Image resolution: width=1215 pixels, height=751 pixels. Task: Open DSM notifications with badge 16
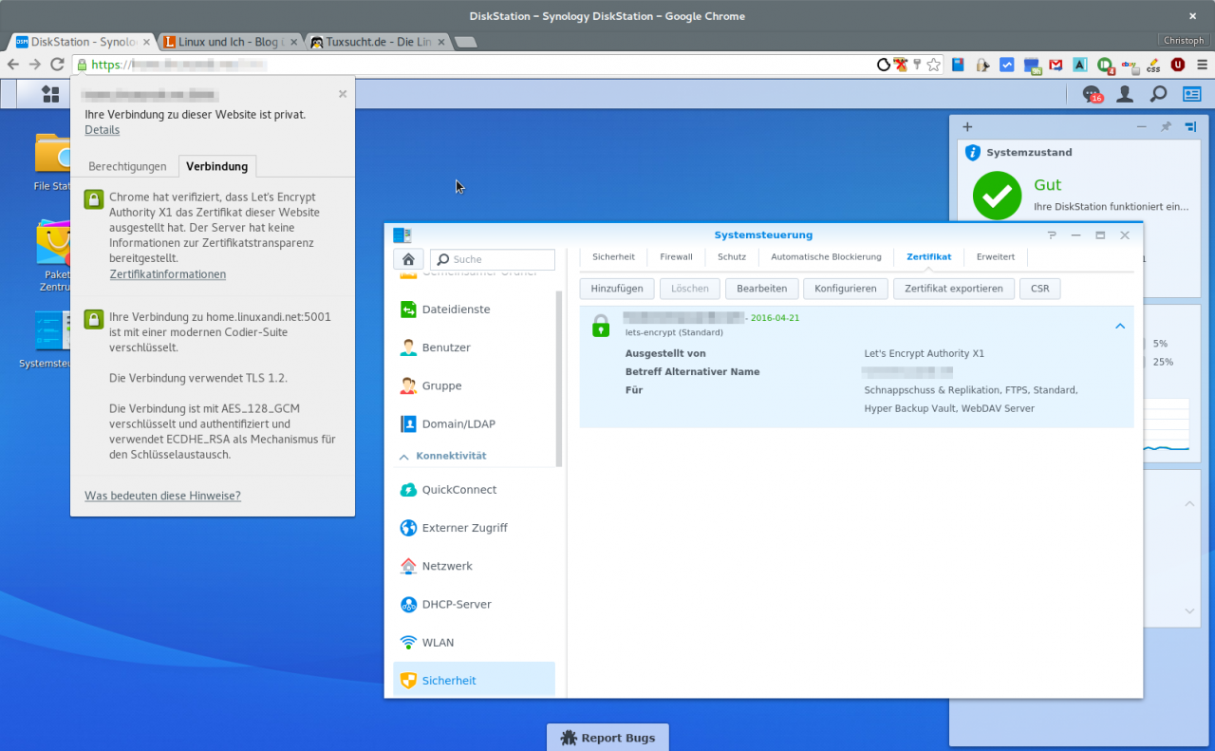1093,94
